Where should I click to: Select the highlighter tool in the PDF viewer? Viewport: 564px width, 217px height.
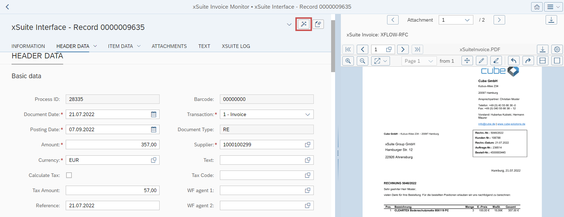(496, 61)
